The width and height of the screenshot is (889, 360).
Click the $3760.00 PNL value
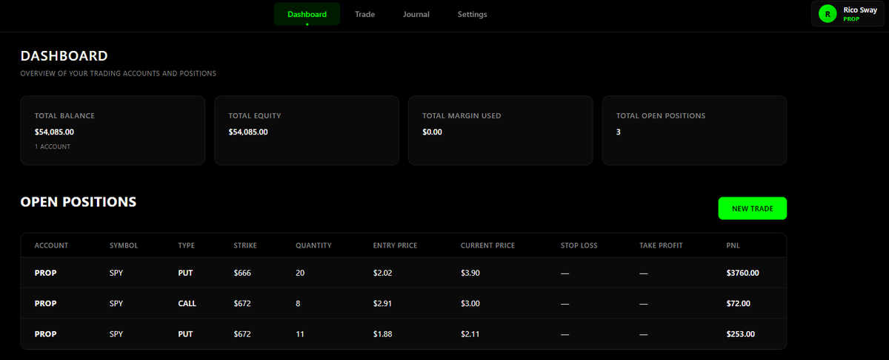click(x=743, y=273)
